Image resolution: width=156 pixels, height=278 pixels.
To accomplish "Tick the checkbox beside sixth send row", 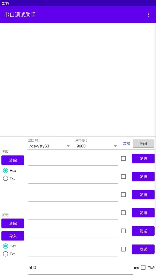I will pos(123,249).
